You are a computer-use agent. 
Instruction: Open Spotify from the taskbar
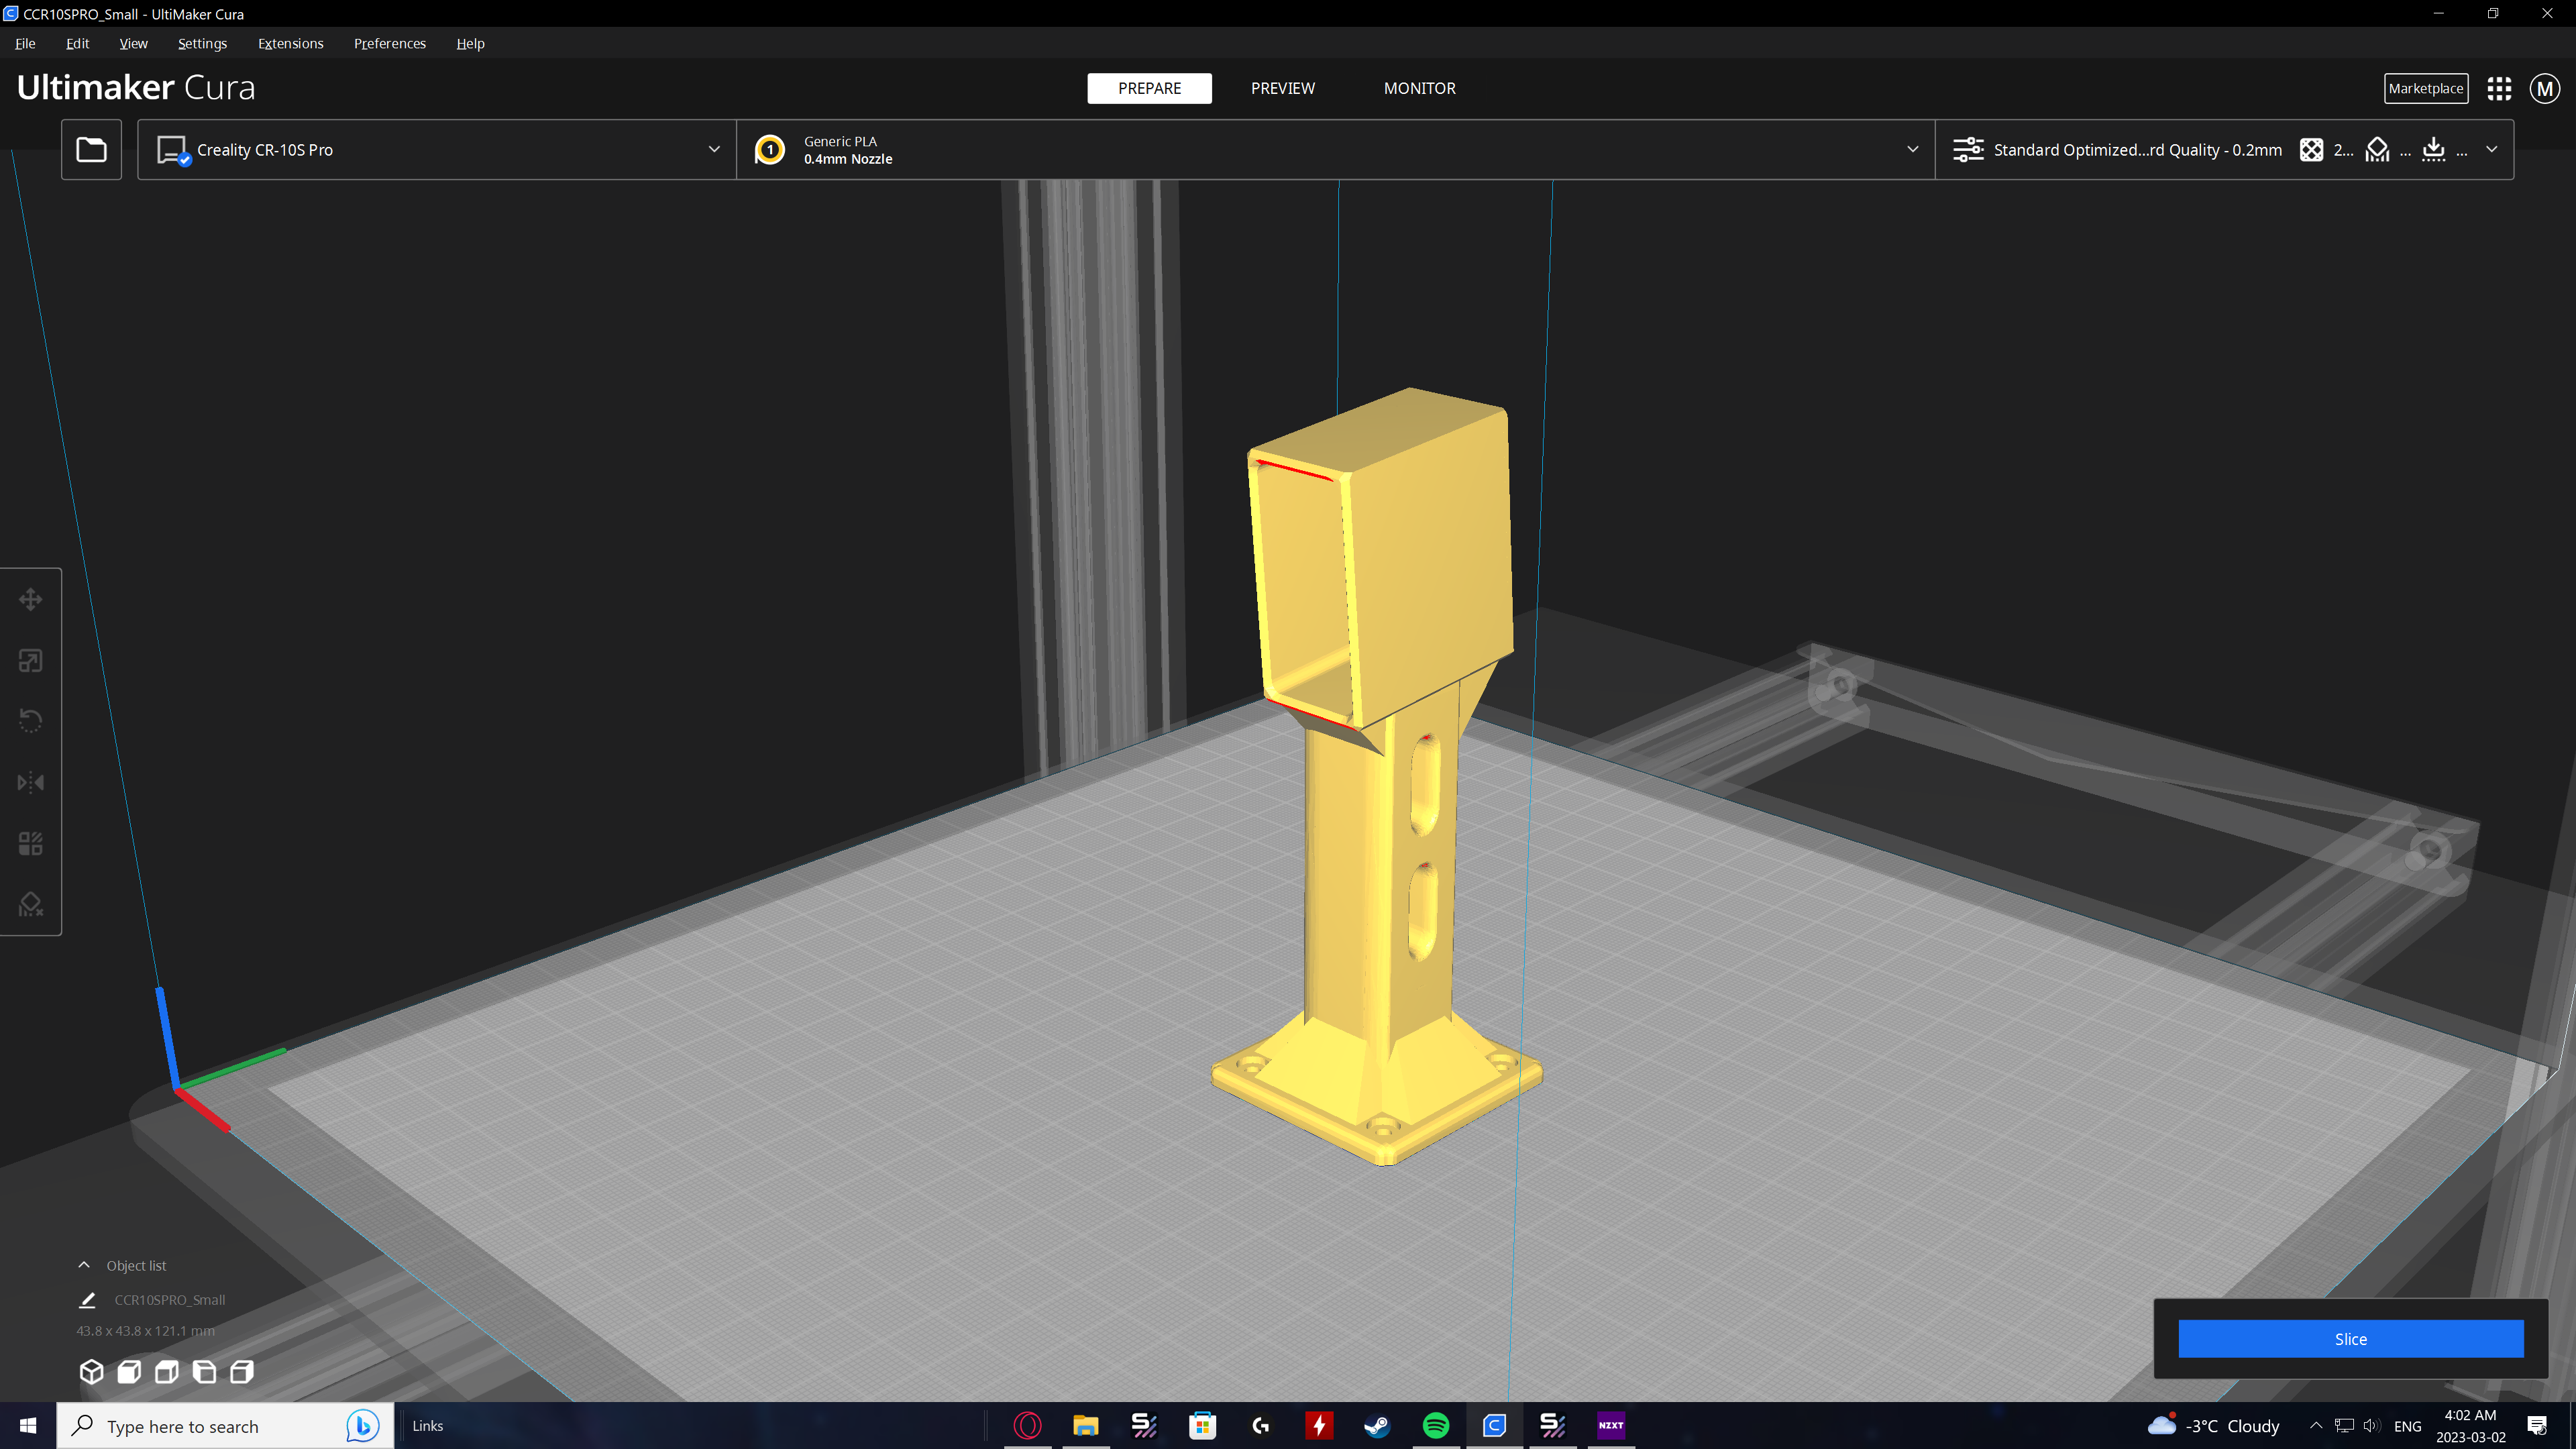[1435, 1425]
